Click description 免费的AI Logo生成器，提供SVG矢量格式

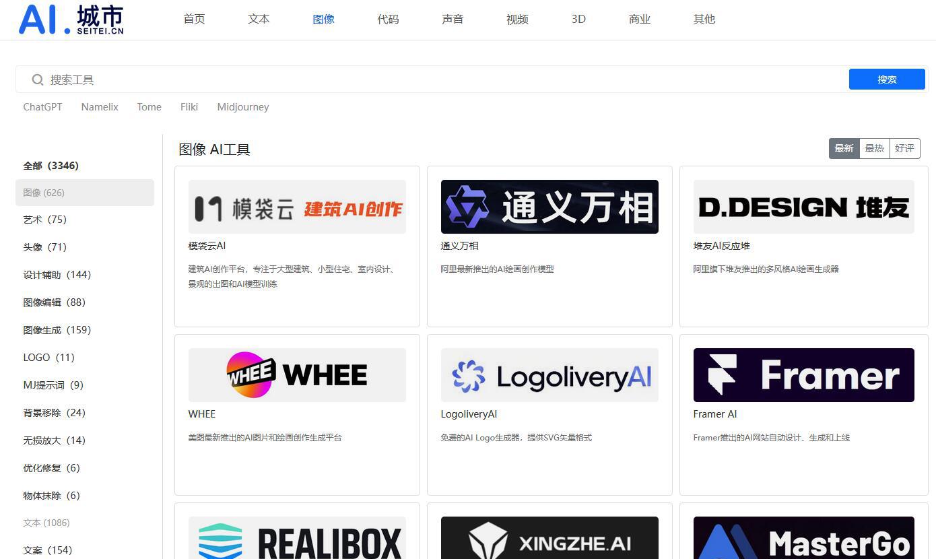point(516,438)
